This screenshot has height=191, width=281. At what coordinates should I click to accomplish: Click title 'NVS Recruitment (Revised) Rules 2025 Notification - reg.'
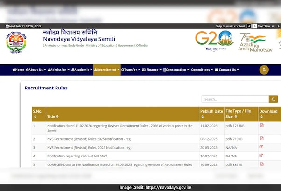pyautogui.click(x=89, y=139)
